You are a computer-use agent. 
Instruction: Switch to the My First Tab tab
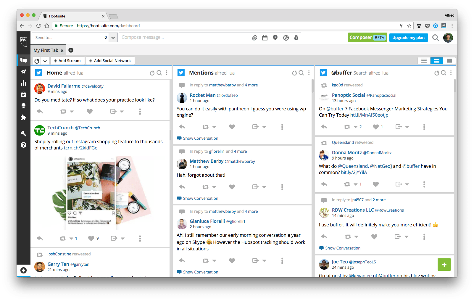[46, 50]
